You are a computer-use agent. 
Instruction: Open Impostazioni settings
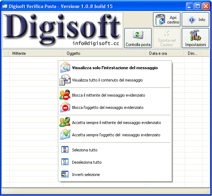click(x=196, y=38)
